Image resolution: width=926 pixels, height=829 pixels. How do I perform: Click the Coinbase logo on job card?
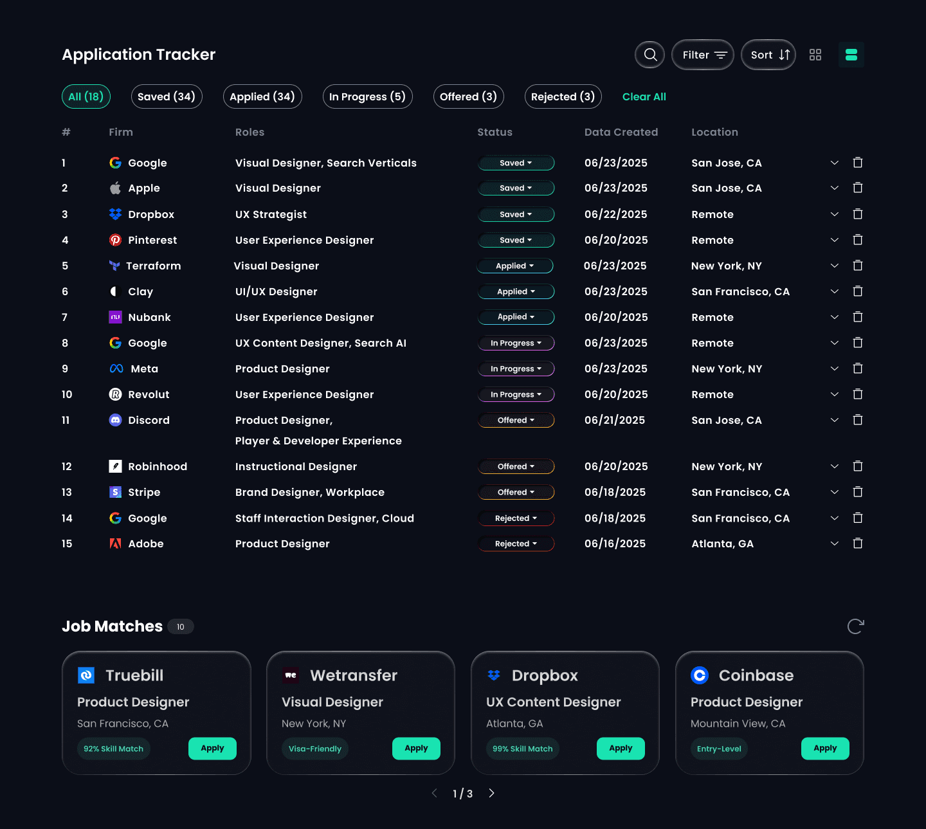coord(700,675)
